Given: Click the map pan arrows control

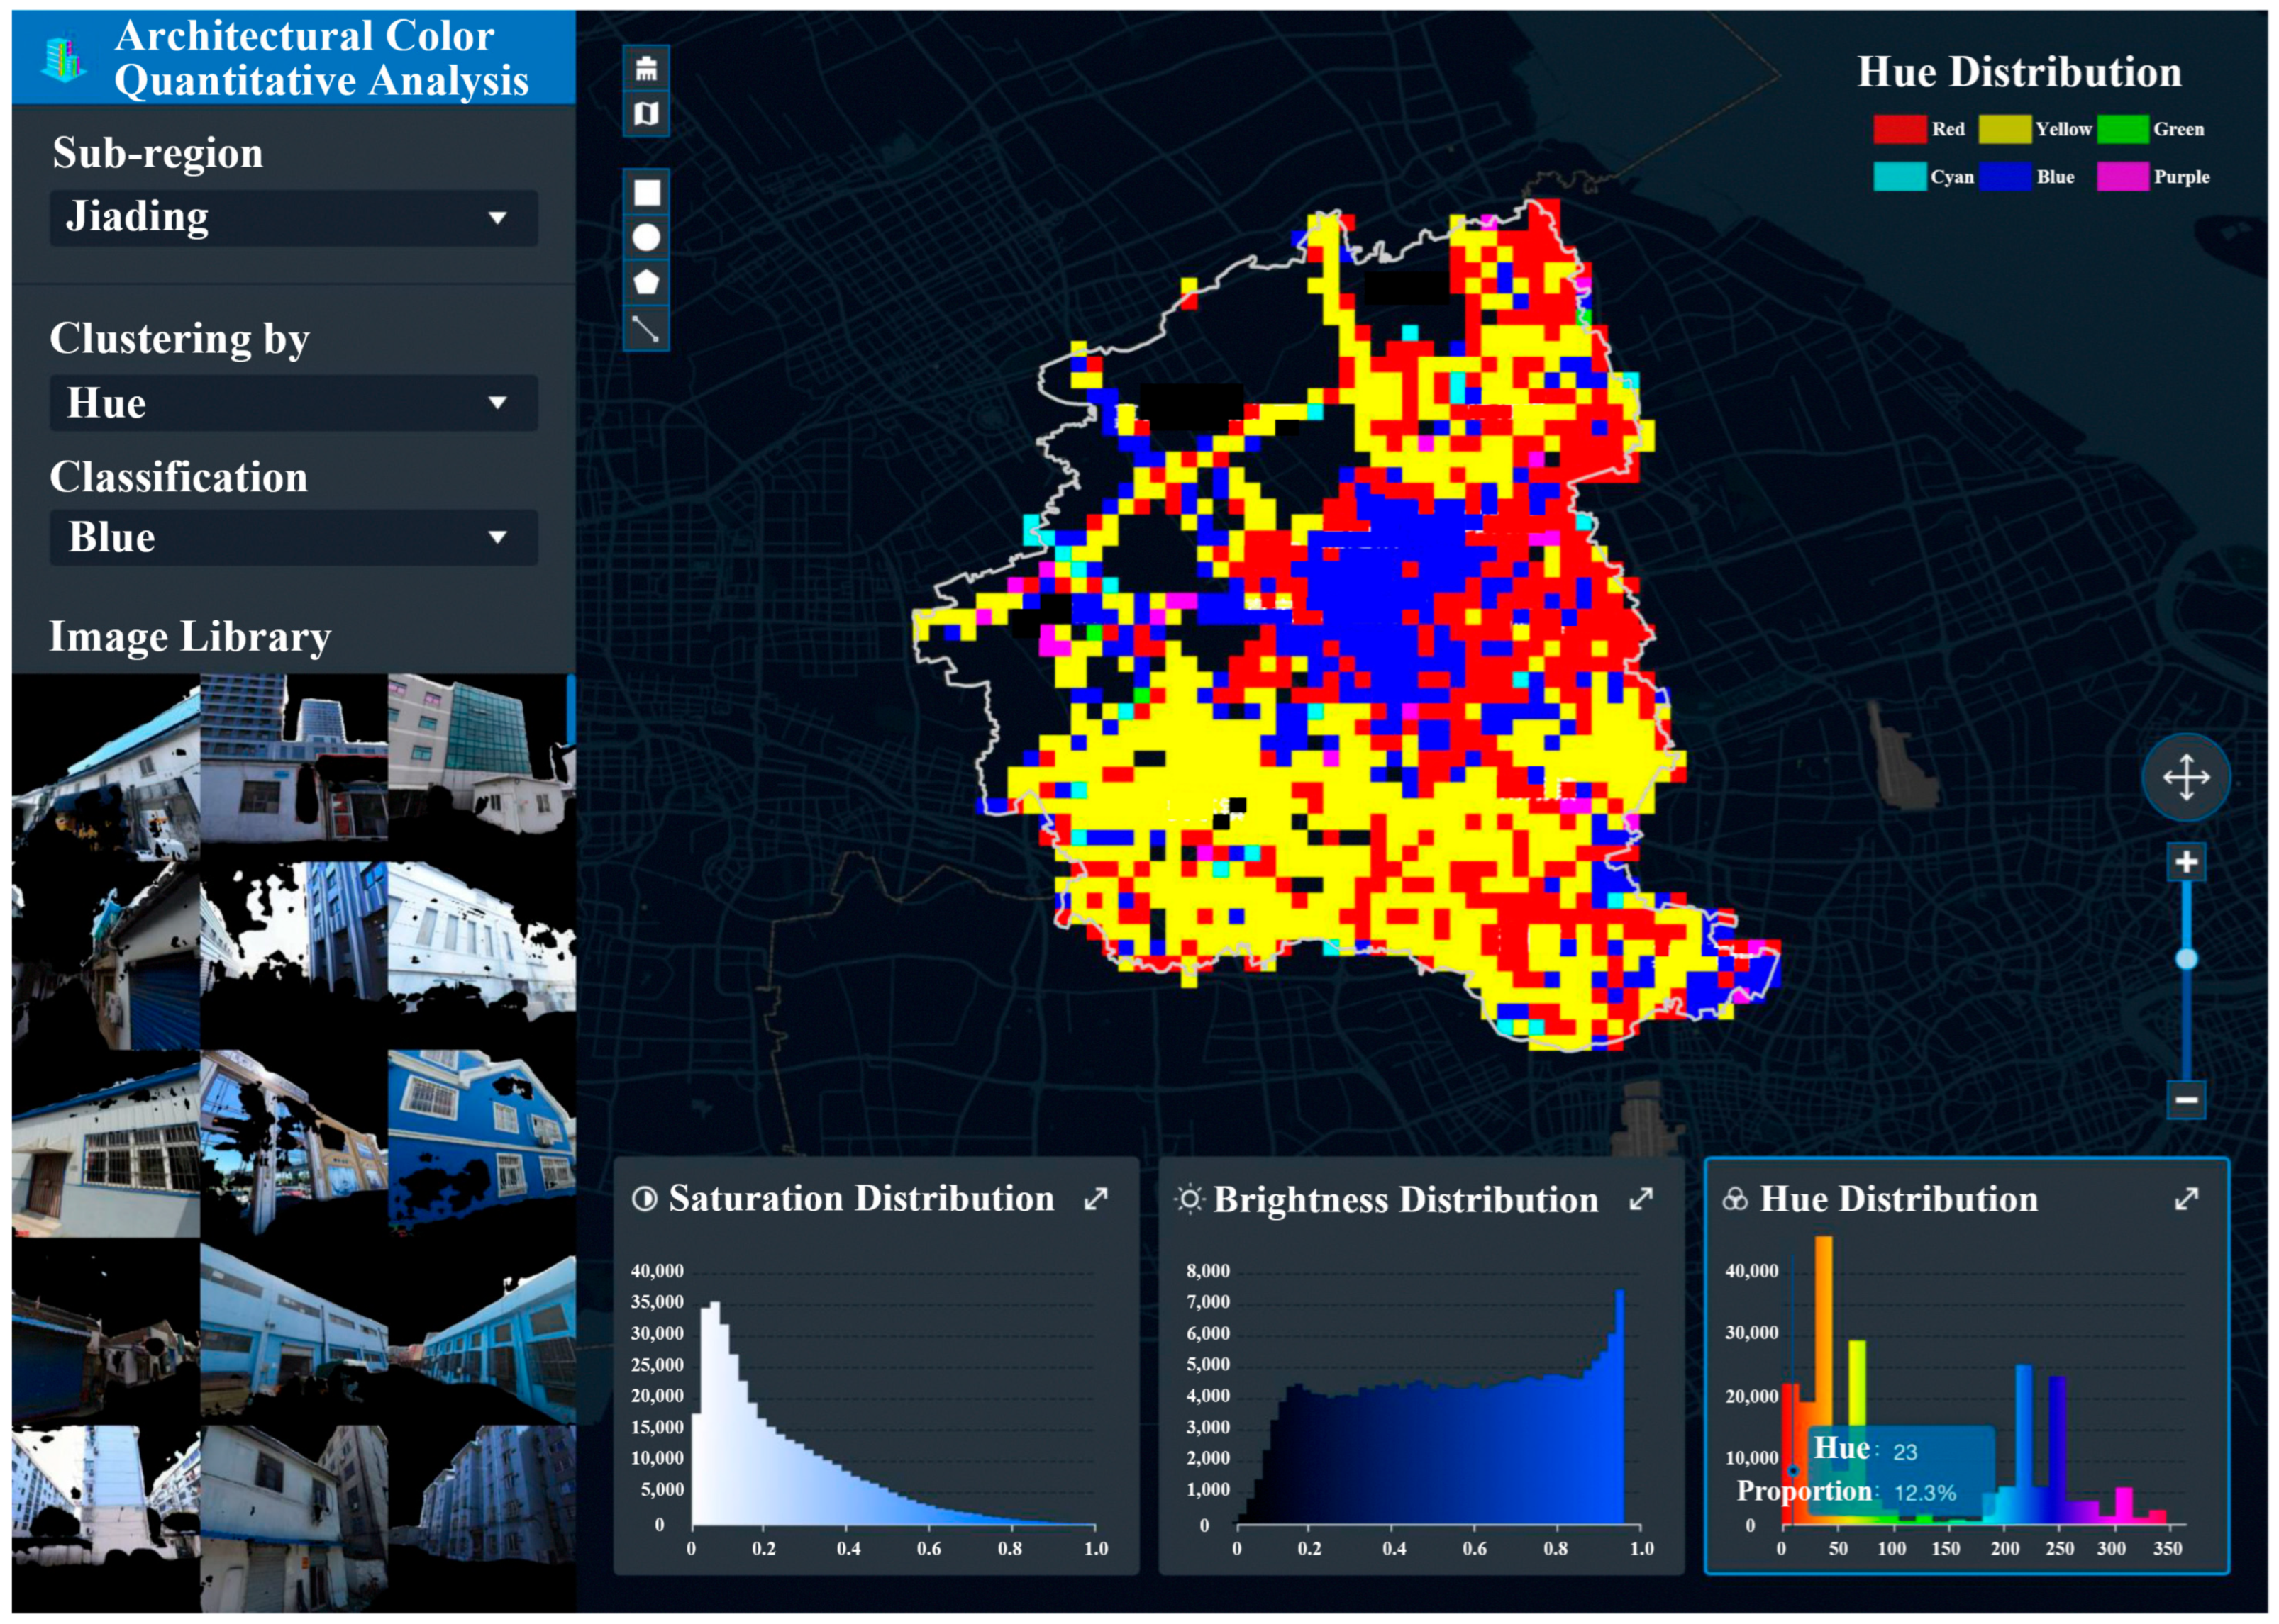Looking at the screenshot, I should [x=2185, y=777].
